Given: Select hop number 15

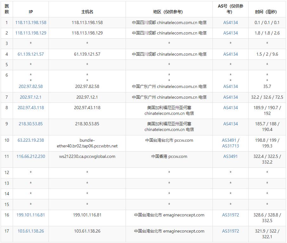Looking at the screenshot, I should (x=7, y=204).
